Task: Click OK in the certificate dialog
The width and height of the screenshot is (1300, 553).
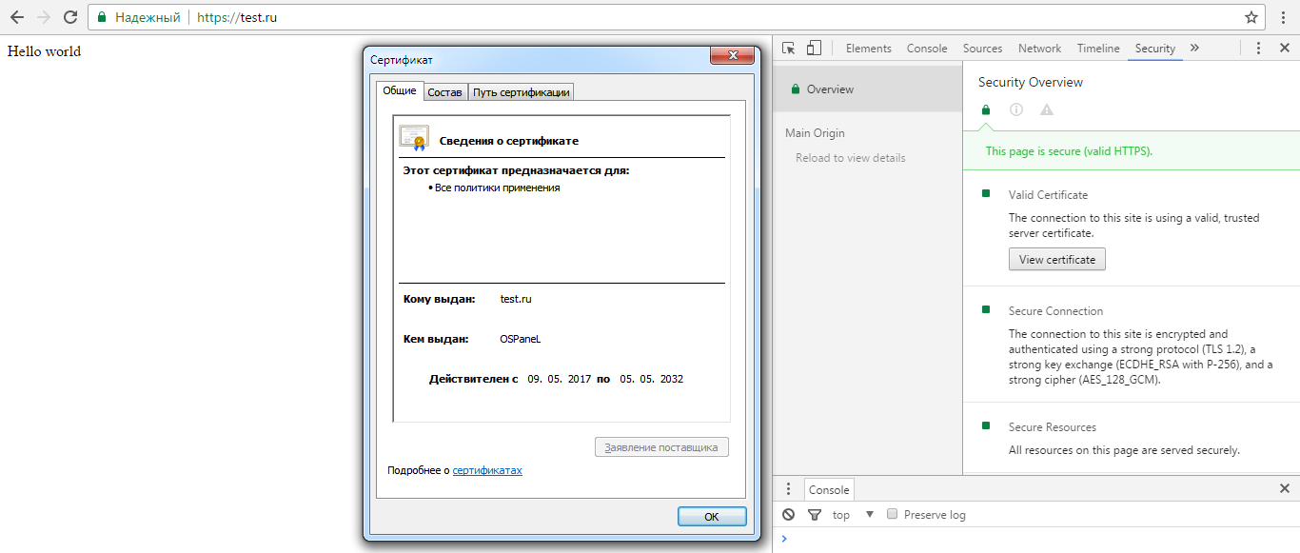Action: [x=711, y=517]
